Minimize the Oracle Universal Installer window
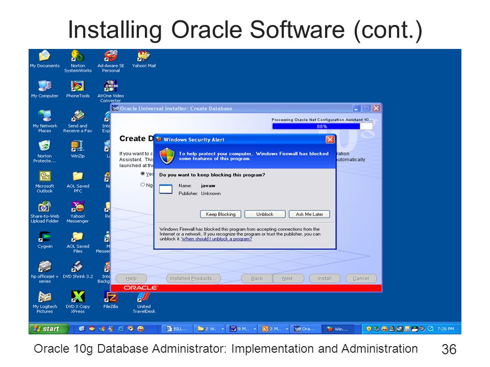 (356, 108)
